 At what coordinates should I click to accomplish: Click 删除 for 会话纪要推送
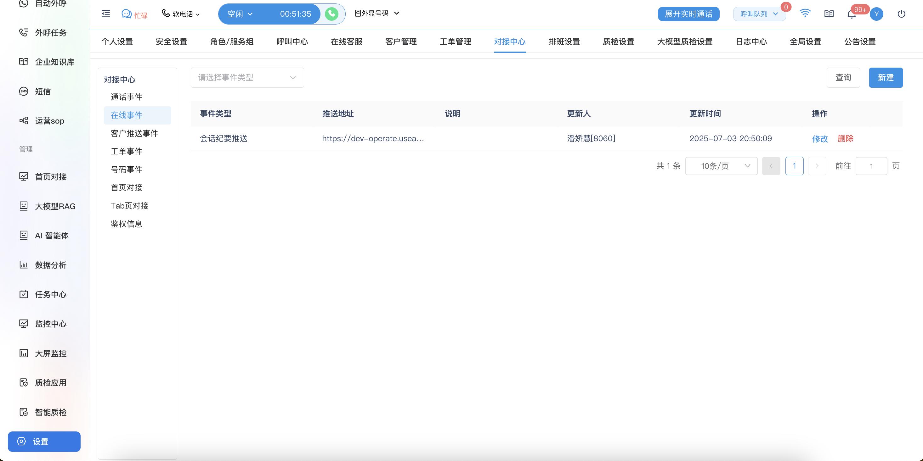846,138
